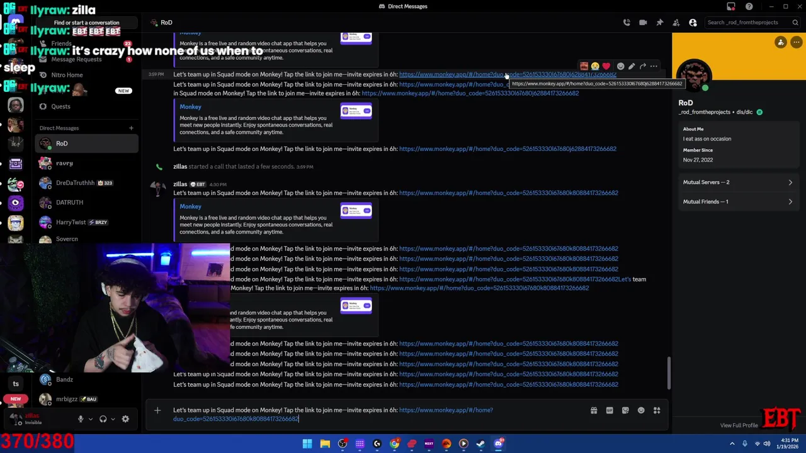Open pinned messages
The image size is (806, 453).
click(x=659, y=23)
